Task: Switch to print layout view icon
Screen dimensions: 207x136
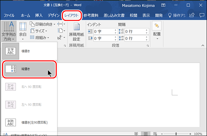Action: point(145,134)
